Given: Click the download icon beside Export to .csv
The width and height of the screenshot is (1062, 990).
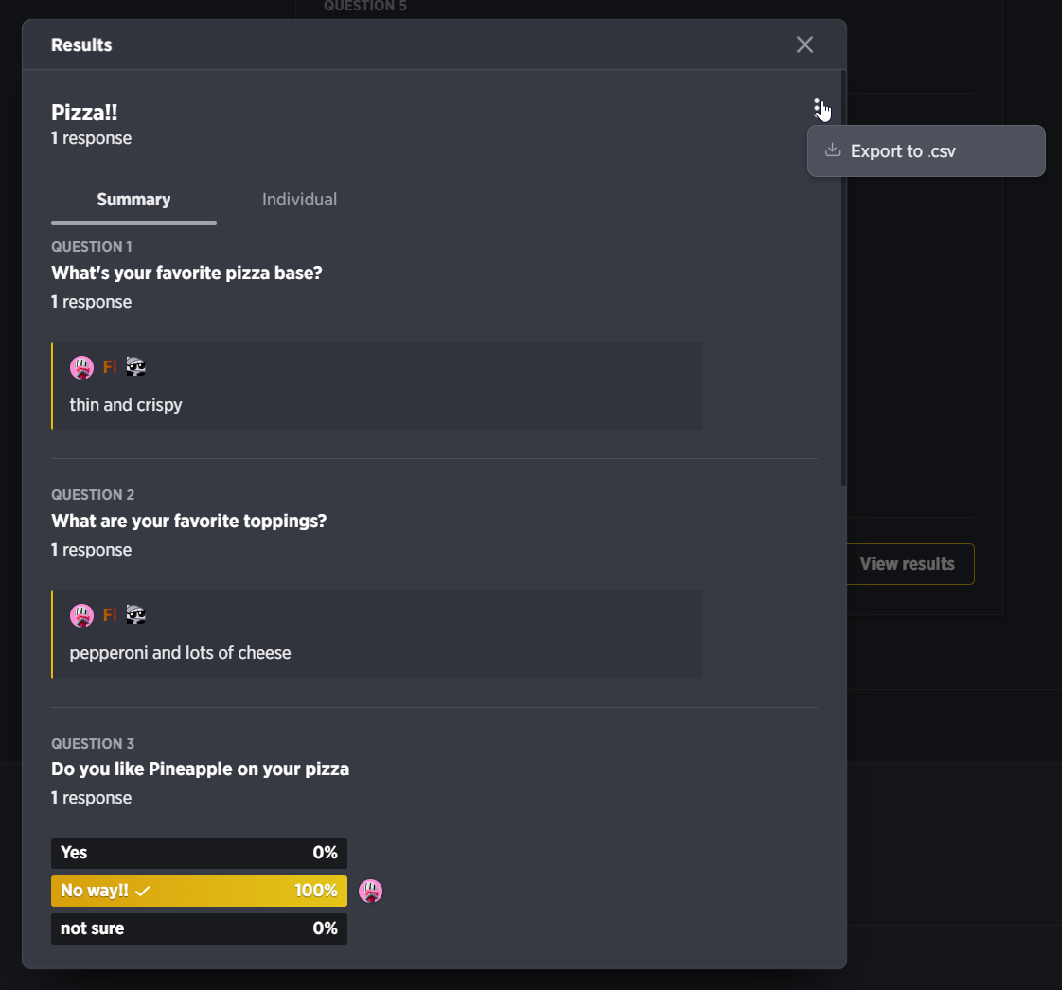Looking at the screenshot, I should [x=832, y=150].
